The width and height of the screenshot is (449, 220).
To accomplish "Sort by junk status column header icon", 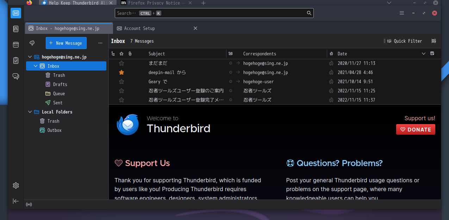I will [x=331, y=54].
